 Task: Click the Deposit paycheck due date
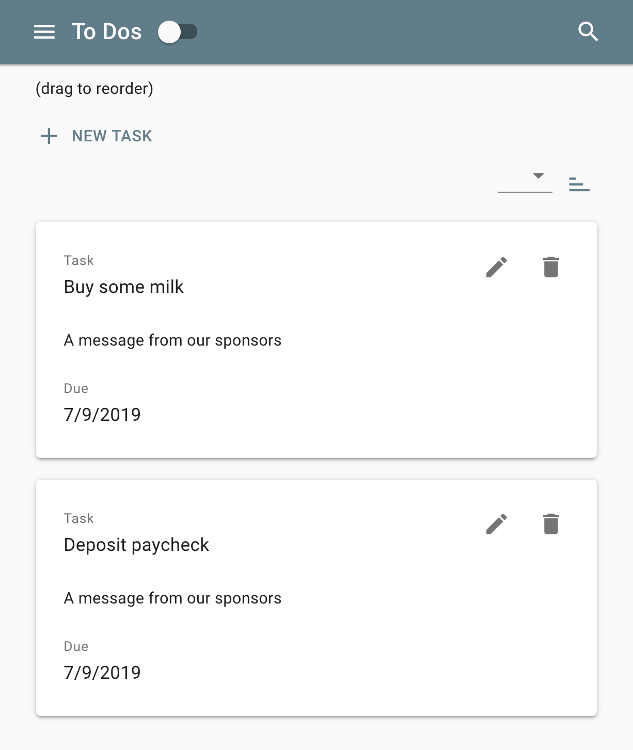coord(102,673)
